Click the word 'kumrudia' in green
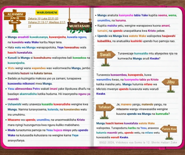The height and width of the screenshot is (155, 185). pos(162,114)
